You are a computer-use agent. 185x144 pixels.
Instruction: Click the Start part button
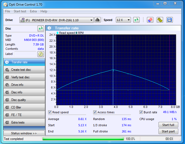(x=168, y=131)
